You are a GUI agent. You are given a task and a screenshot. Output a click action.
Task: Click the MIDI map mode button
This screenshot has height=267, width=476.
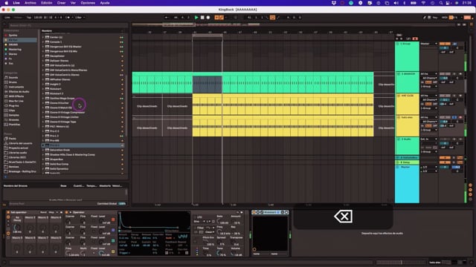(x=445, y=18)
